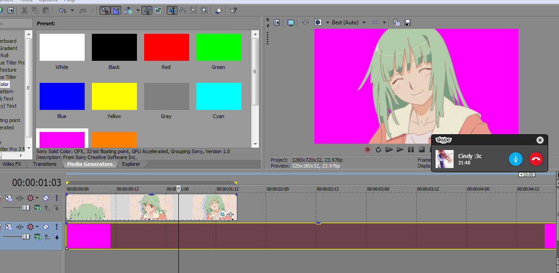Open the Overlays dropdown arrow
Screen dimensions: 559x273
tap(384, 22)
